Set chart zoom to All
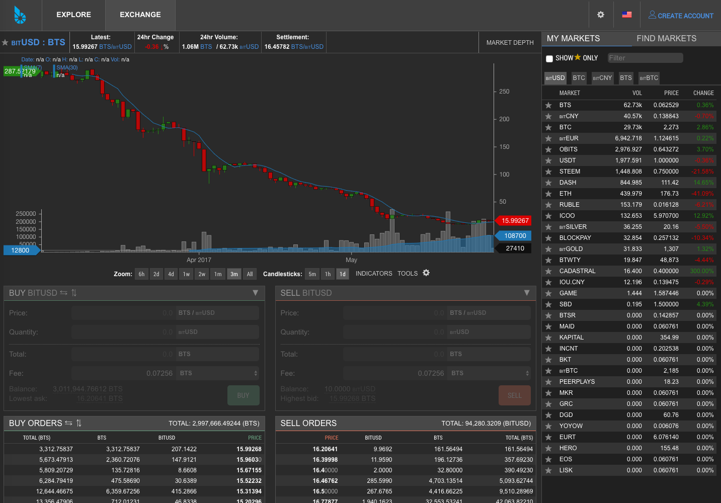This screenshot has height=503, width=721. [x=250, y=274]
